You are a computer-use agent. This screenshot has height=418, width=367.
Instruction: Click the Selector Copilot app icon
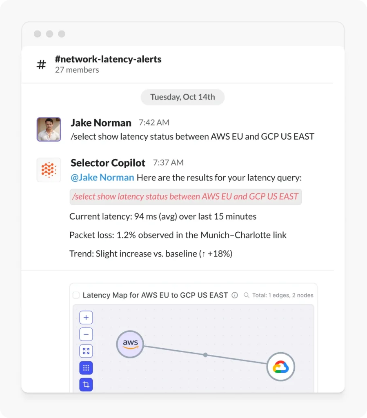click(x=49, y=169)
